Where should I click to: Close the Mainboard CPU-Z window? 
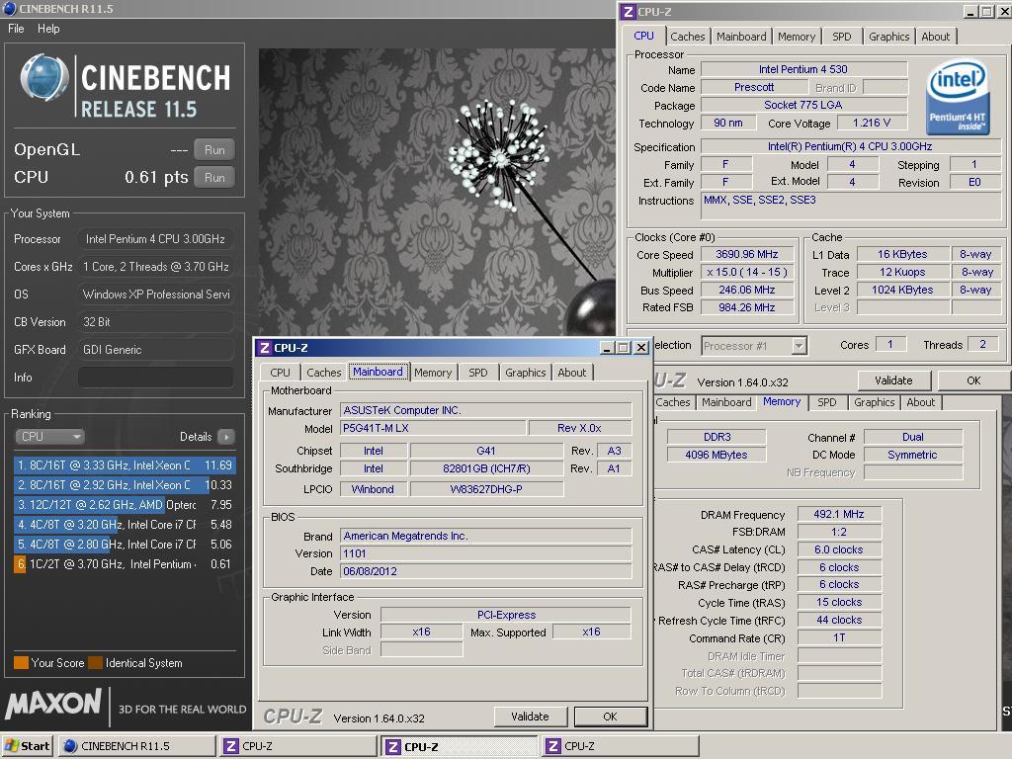pyautogui.click(x=640, y=348)
